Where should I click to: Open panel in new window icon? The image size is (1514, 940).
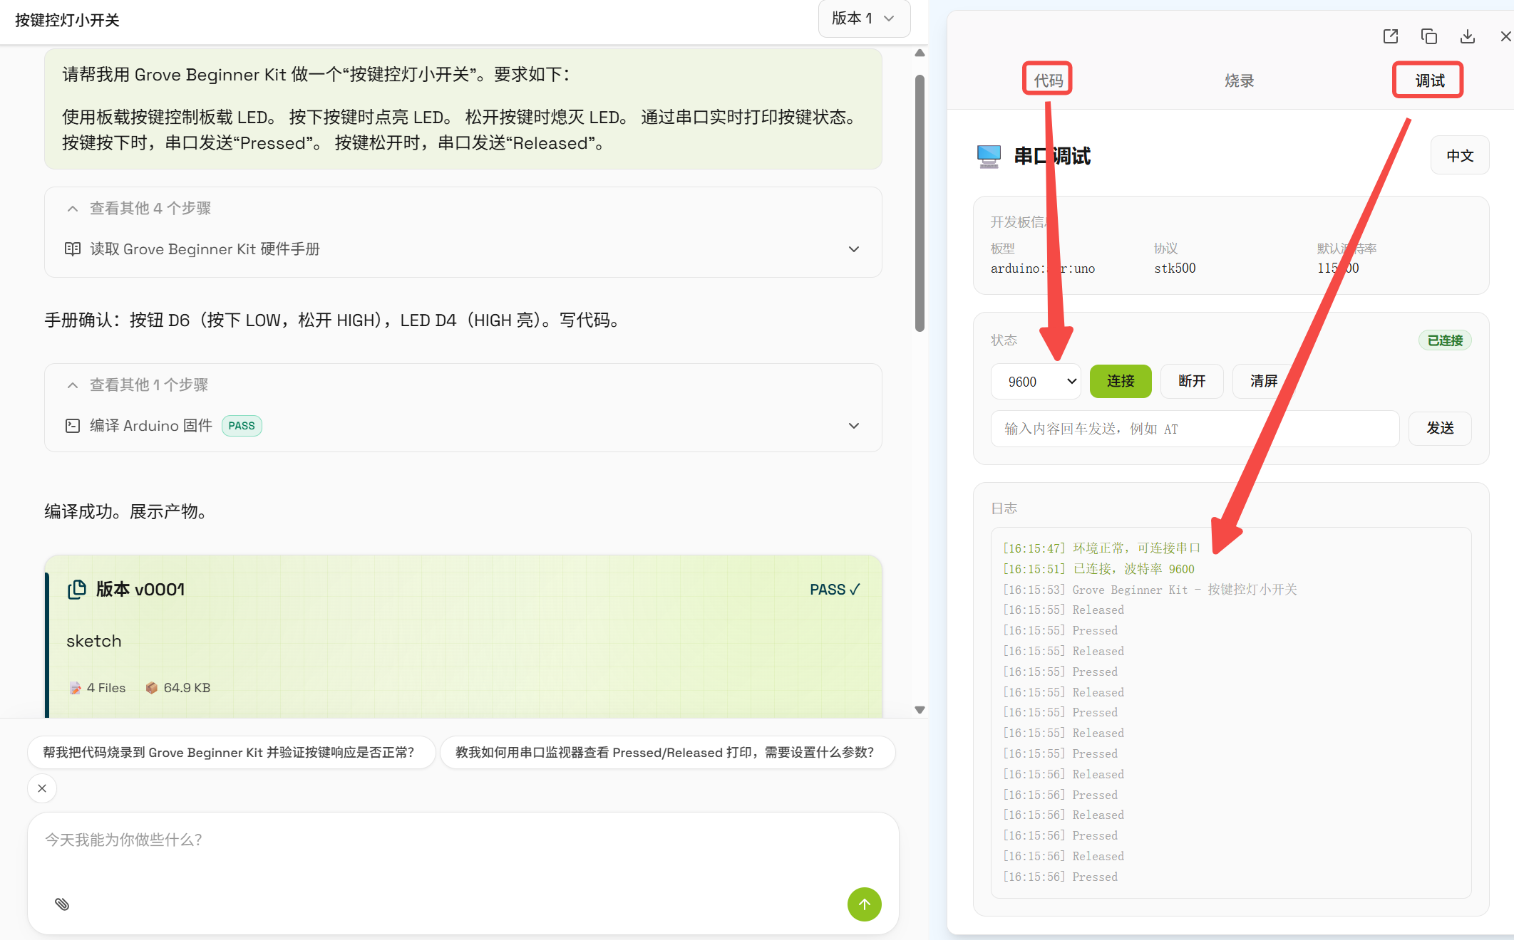[1390, 36]
